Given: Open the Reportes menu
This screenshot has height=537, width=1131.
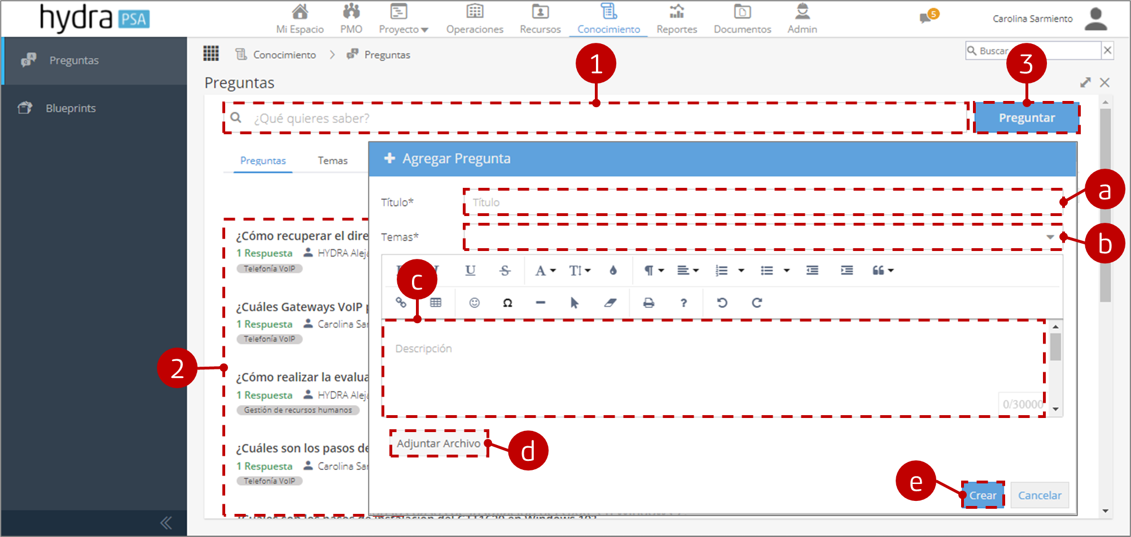Looking at the screenshot, I should click(x=677, y=19).
